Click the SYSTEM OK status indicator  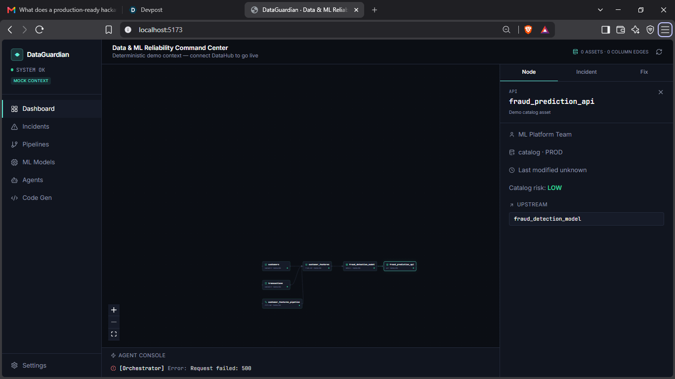pyautogui.click(x=28, y=70)
